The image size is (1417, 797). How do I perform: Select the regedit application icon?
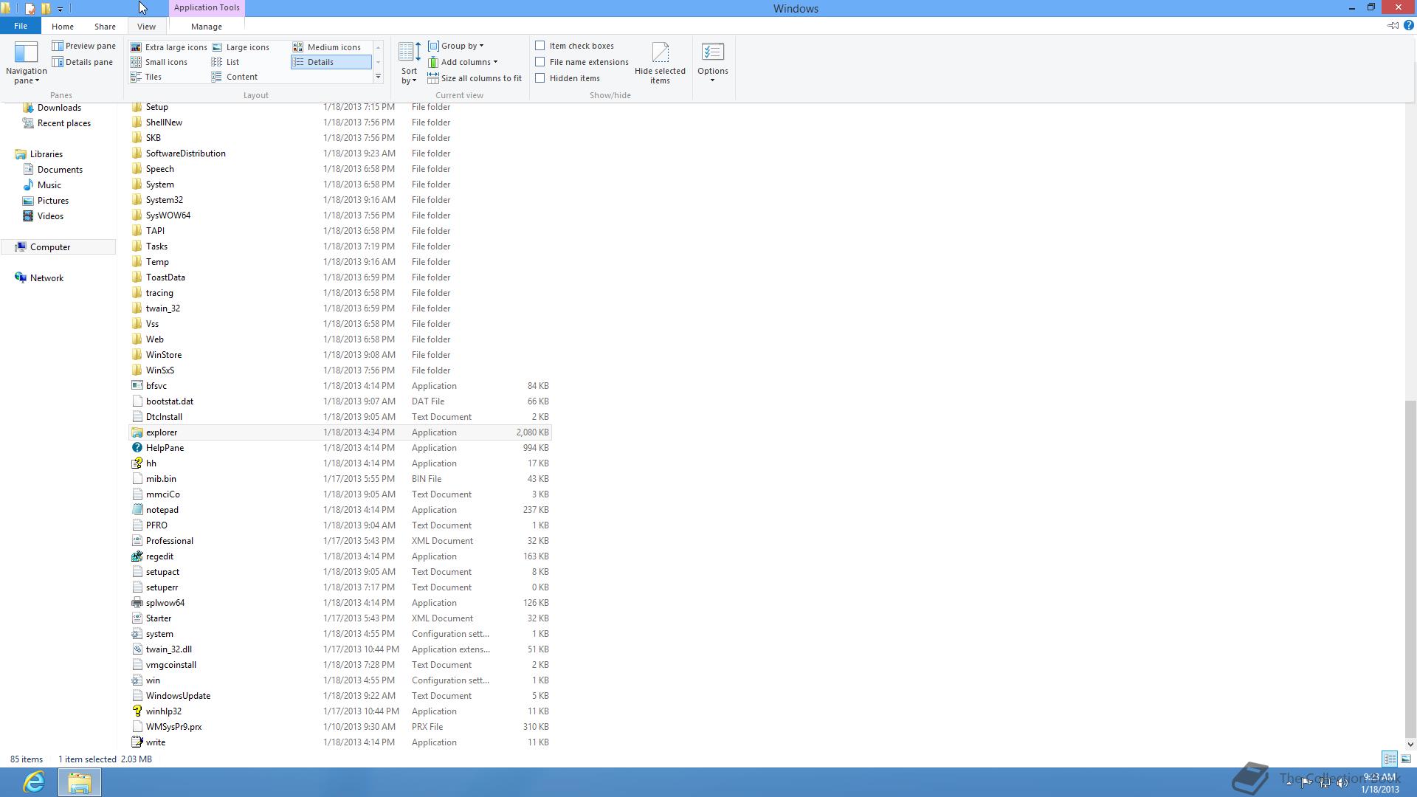tap(137, 556)
